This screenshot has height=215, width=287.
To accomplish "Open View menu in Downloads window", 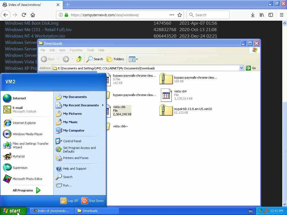I will coord(62,50).
